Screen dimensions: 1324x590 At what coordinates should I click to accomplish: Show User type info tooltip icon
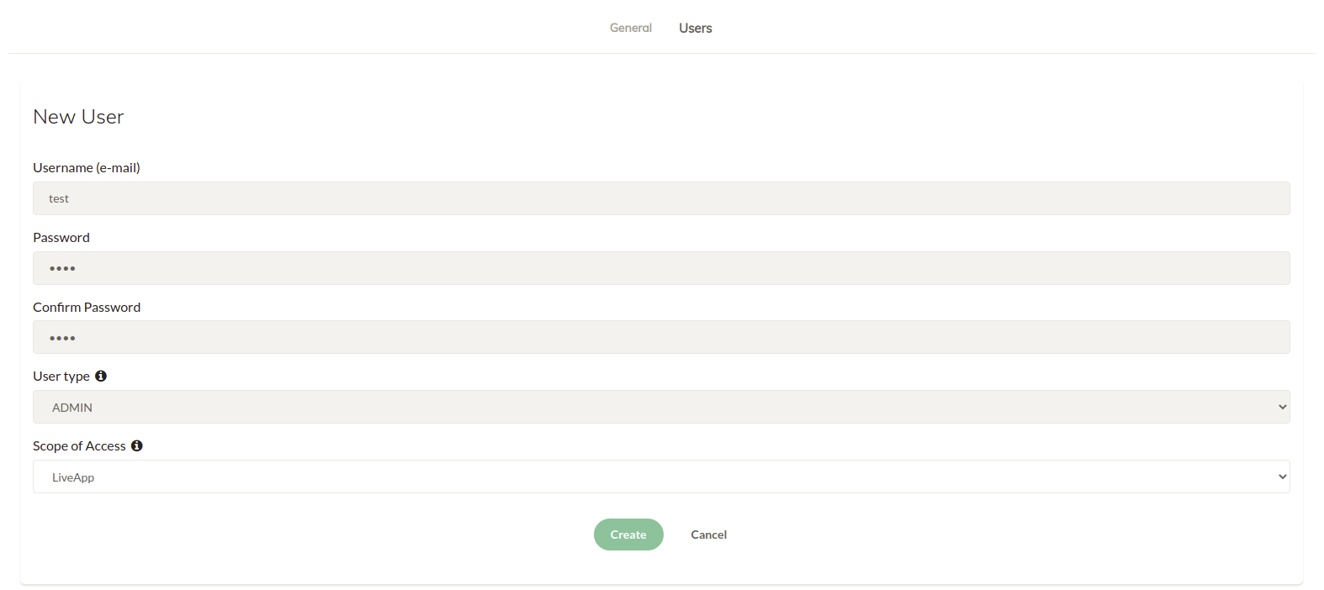click(x=101, y=376)
